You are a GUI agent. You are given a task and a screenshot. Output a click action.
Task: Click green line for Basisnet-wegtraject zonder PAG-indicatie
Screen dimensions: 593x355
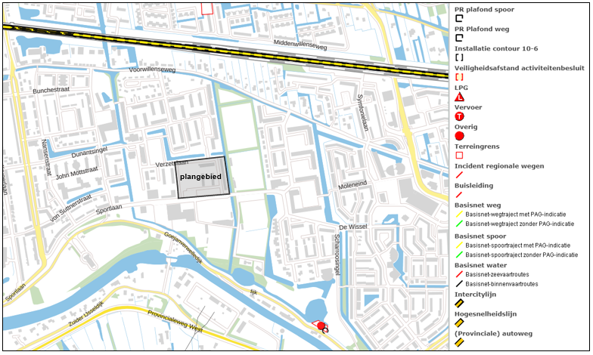click(459, 224)
